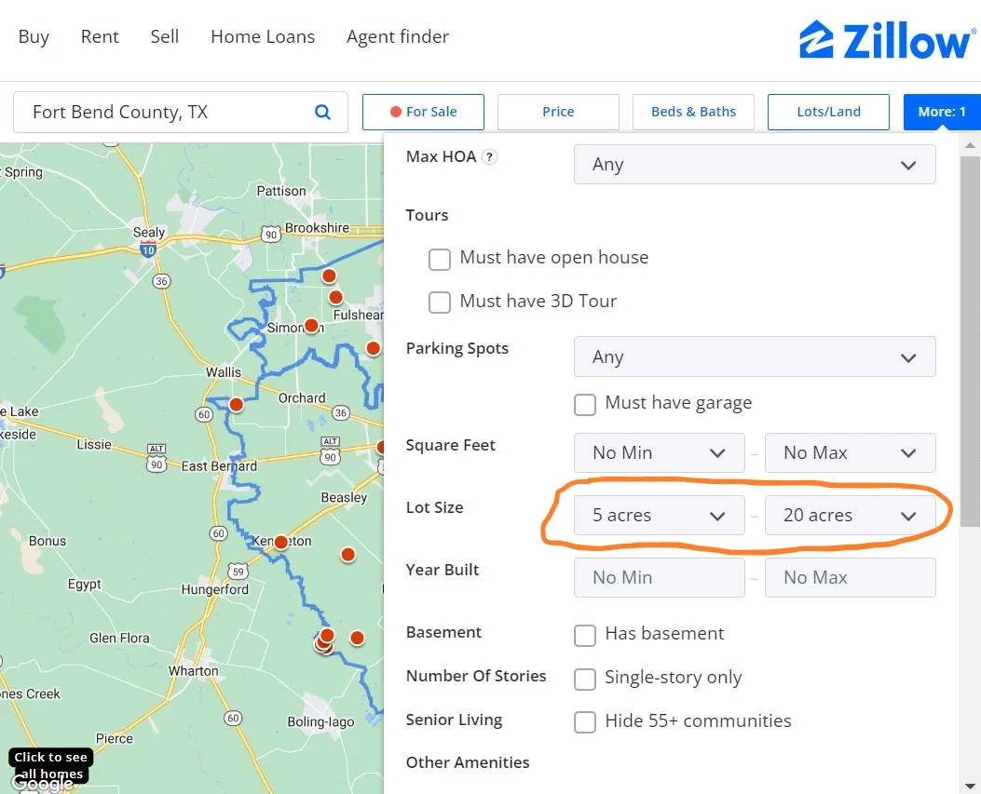Open the For Sale filter
The image size is (981, 794).
coord(423,112)
